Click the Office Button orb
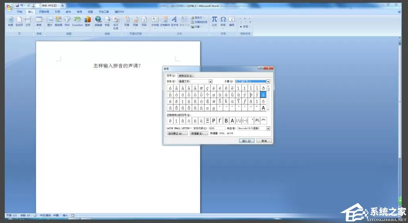This screenshot has height=223, width=408. click(10, 7)
